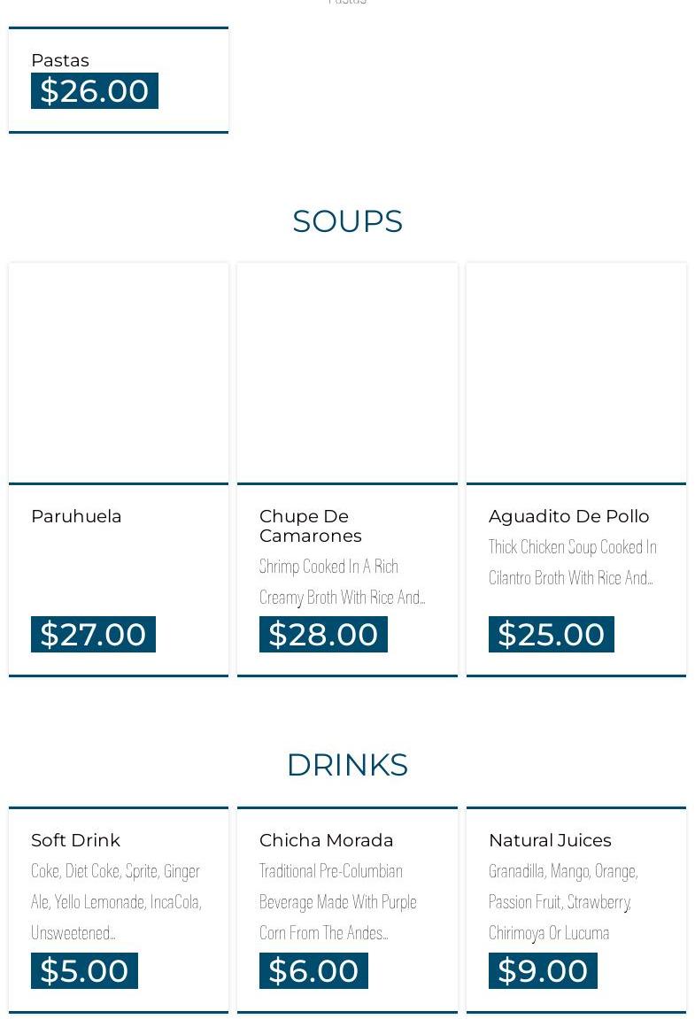Select the Chupe De Camarones title
The image size is (695, 1019).
310,526
